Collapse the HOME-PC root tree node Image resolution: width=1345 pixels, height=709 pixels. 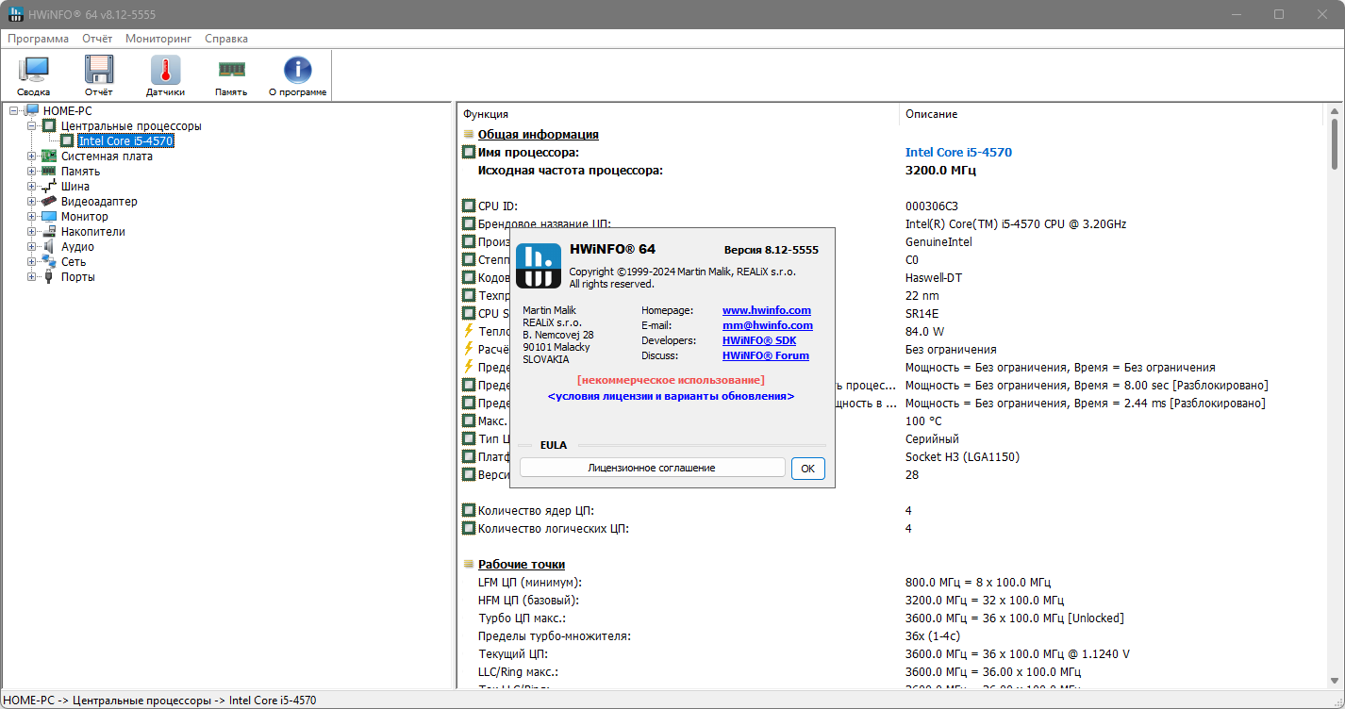(14, 111)
